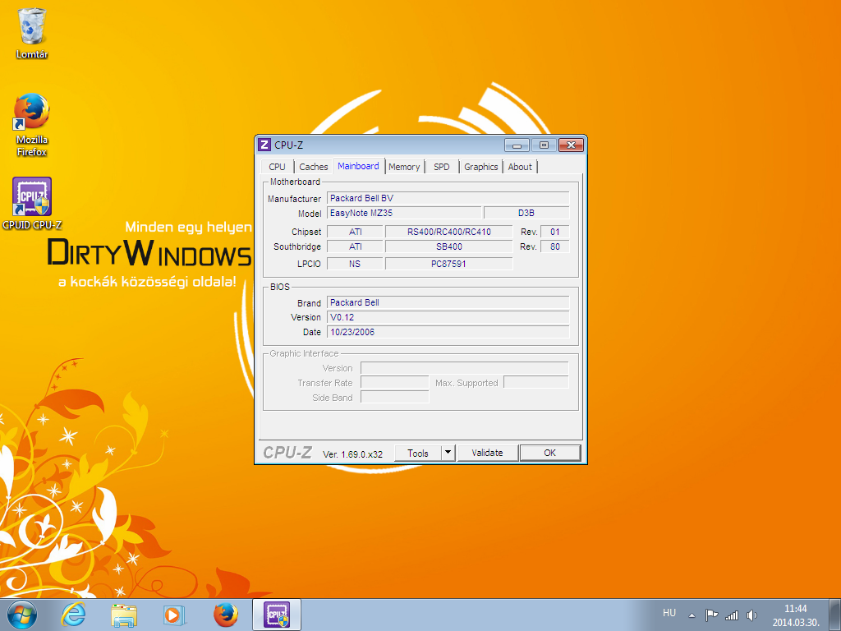Switch to the About tab

(x=520, y=167)
